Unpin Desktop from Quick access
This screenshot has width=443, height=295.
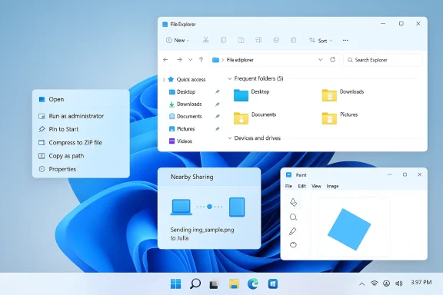[217, 91]
